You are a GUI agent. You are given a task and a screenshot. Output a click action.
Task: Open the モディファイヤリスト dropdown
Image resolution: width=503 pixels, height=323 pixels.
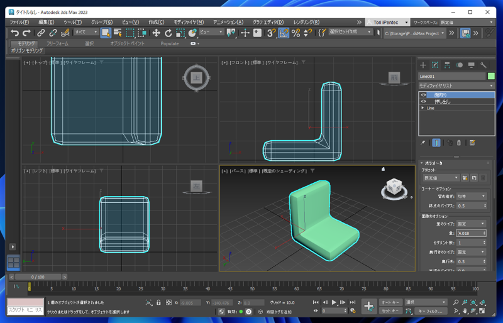[456, 85]
